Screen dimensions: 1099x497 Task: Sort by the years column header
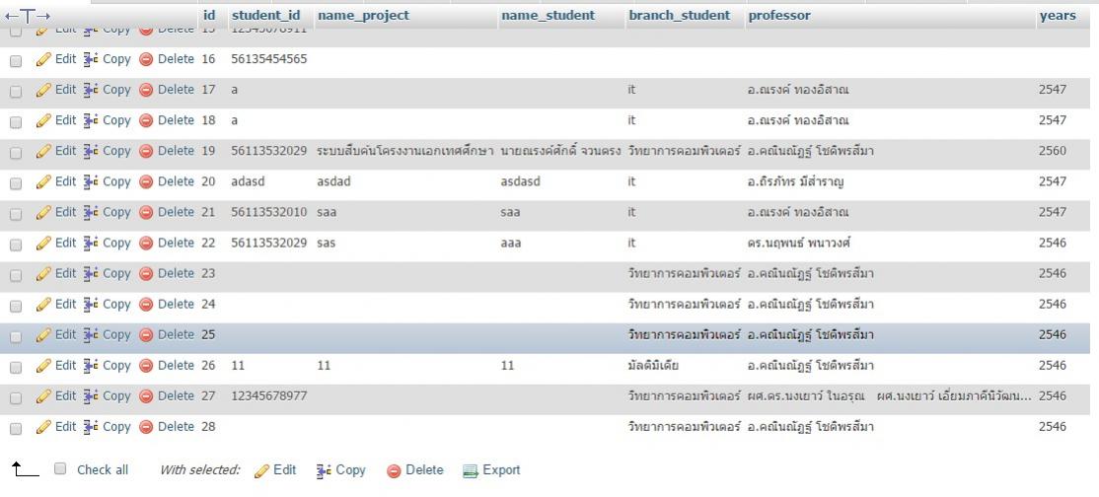1058,16
